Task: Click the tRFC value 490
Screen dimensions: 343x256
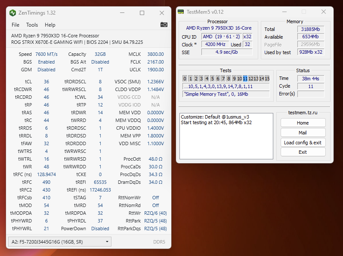Action: coord(46,182)
